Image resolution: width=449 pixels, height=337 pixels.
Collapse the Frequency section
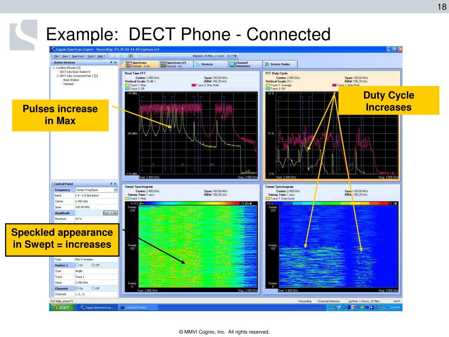coord(53,190)
